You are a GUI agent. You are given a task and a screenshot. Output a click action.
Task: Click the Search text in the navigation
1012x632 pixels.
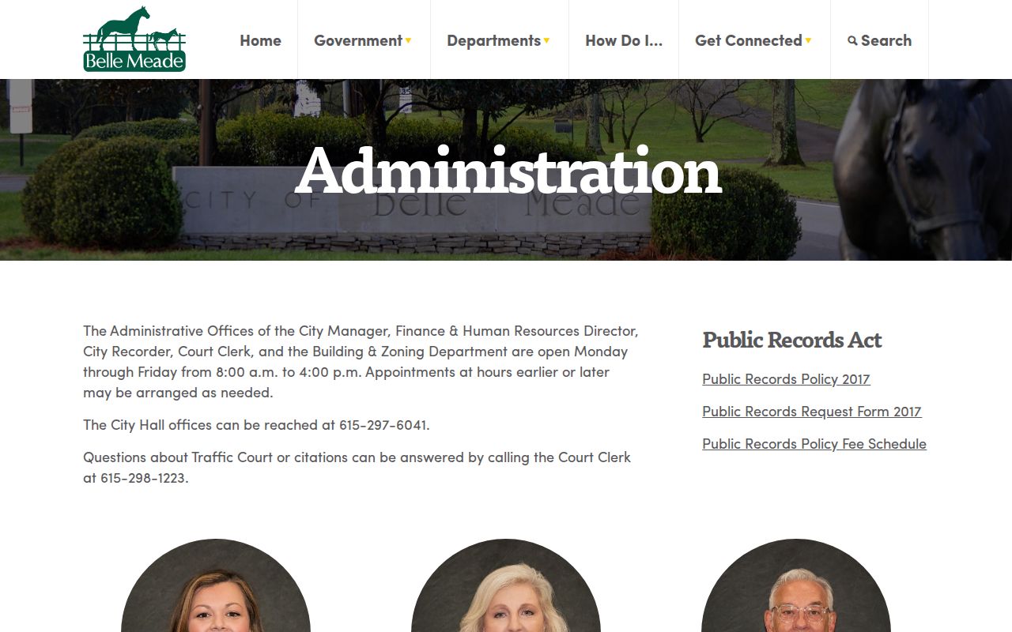point(886,40)
